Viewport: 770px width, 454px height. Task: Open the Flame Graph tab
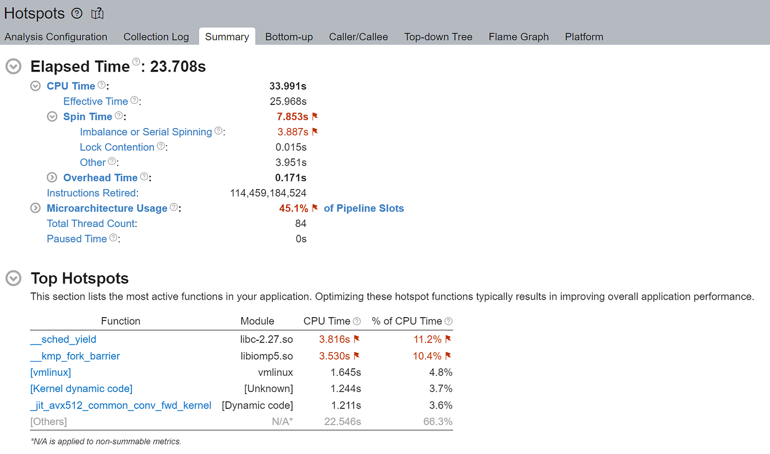click(519, 36)
